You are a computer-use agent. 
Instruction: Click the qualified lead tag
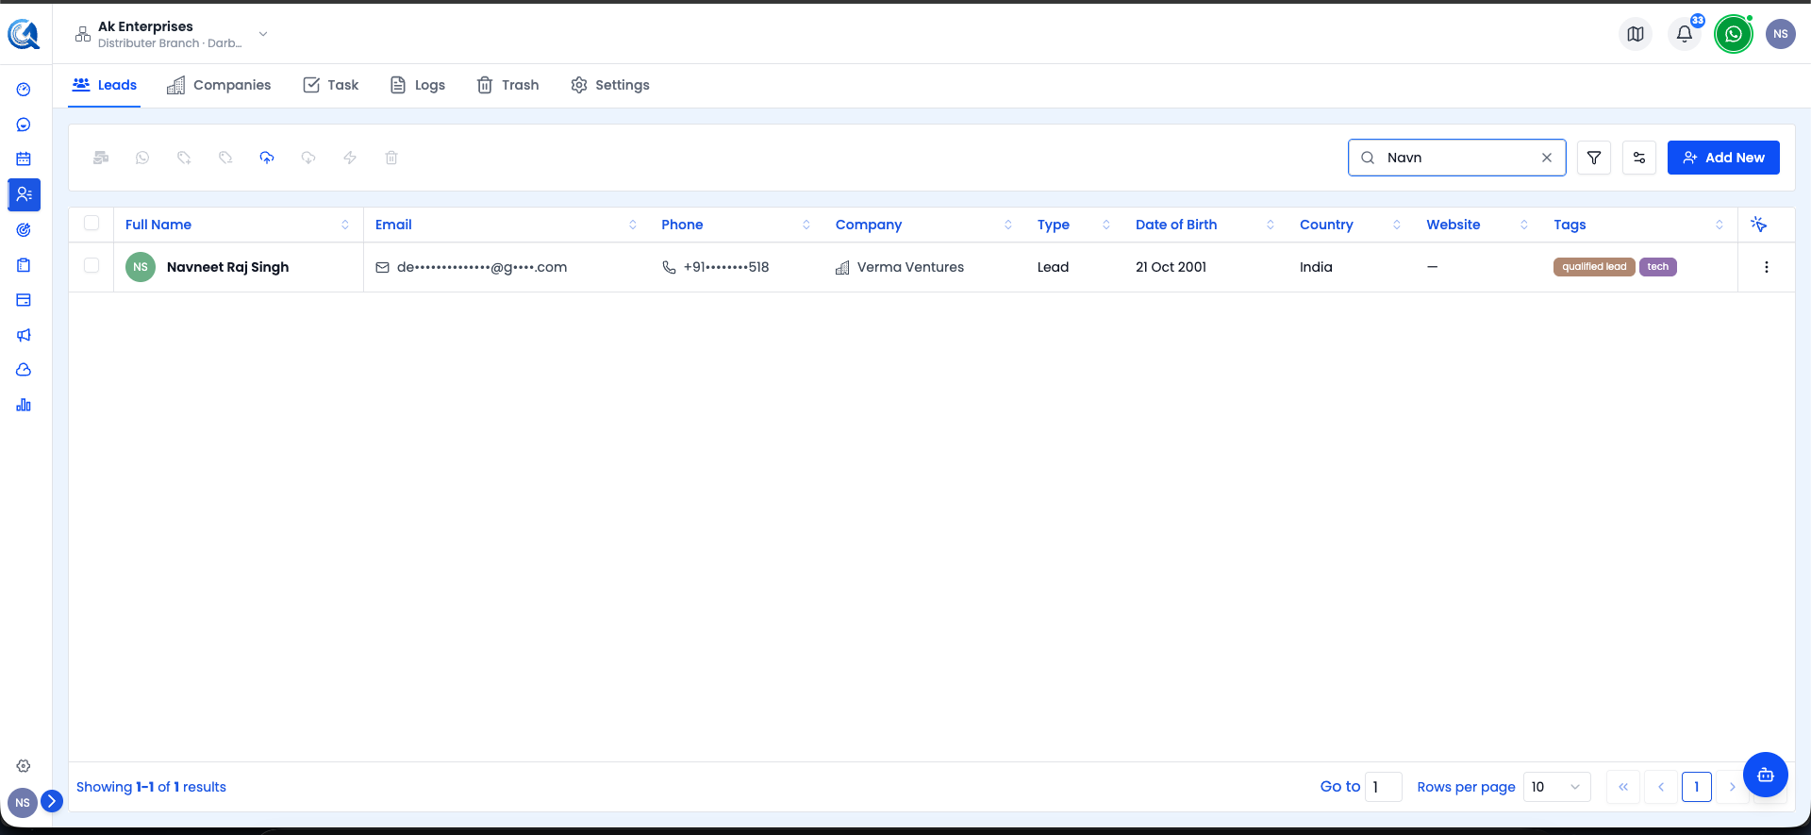[1594, 267]
